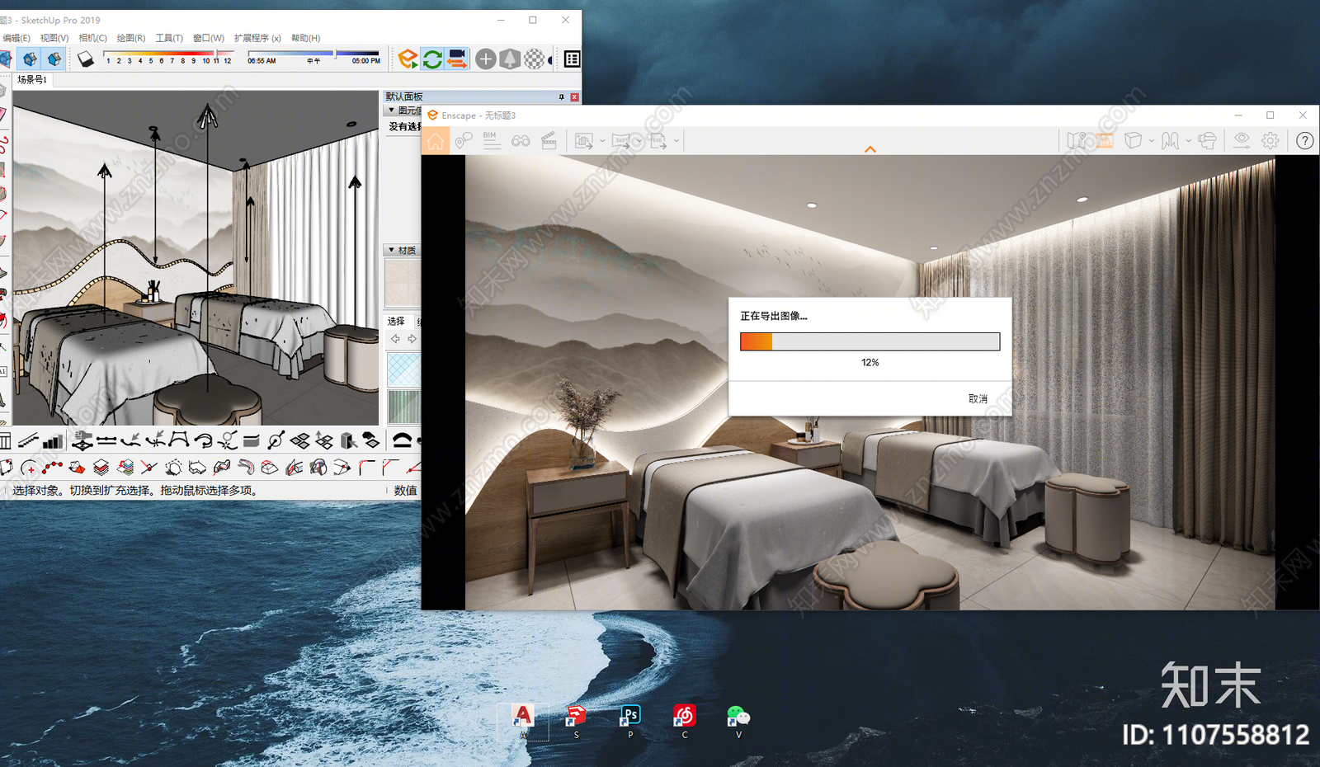Pick the green striped material thumbnail
This screenshot has width=1320, height=767.
(403, 407)
